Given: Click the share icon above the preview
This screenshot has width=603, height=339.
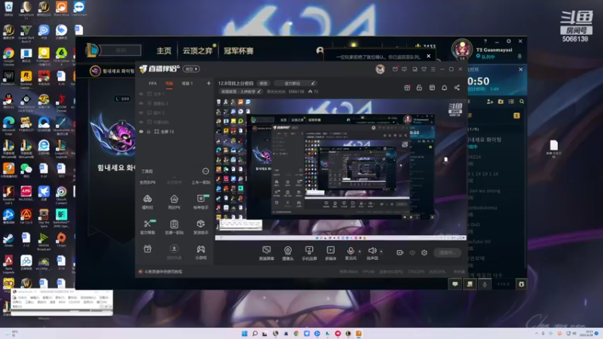Looking at the screenshot, I should [457, 87].
